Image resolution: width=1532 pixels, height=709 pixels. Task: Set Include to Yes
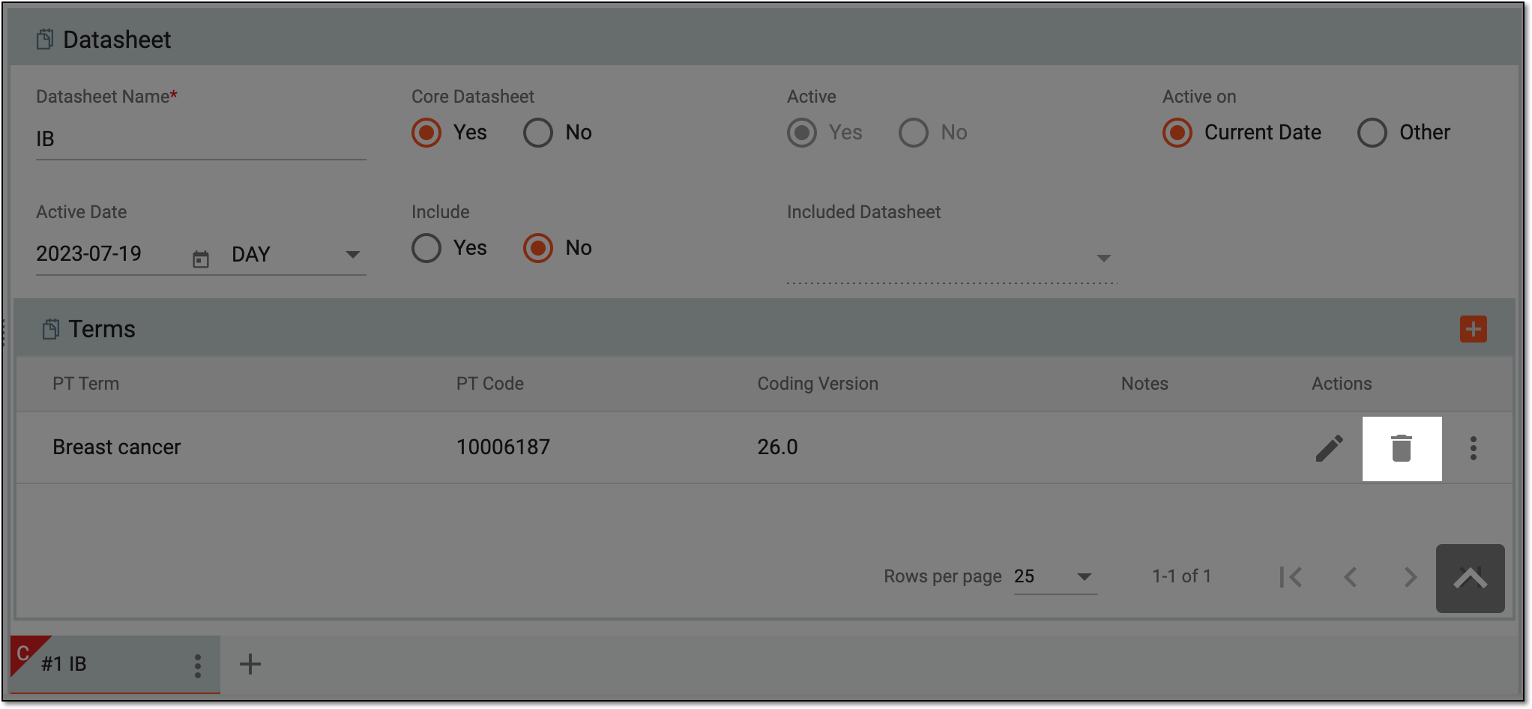tap(426, 248)
